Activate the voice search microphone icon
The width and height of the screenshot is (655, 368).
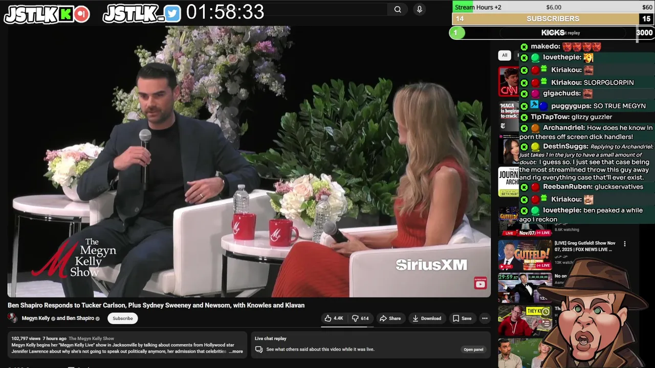click(x=420, y=9)
